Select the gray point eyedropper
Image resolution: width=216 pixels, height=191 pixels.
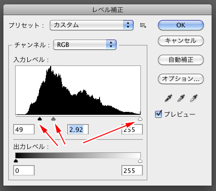point(181,98)
